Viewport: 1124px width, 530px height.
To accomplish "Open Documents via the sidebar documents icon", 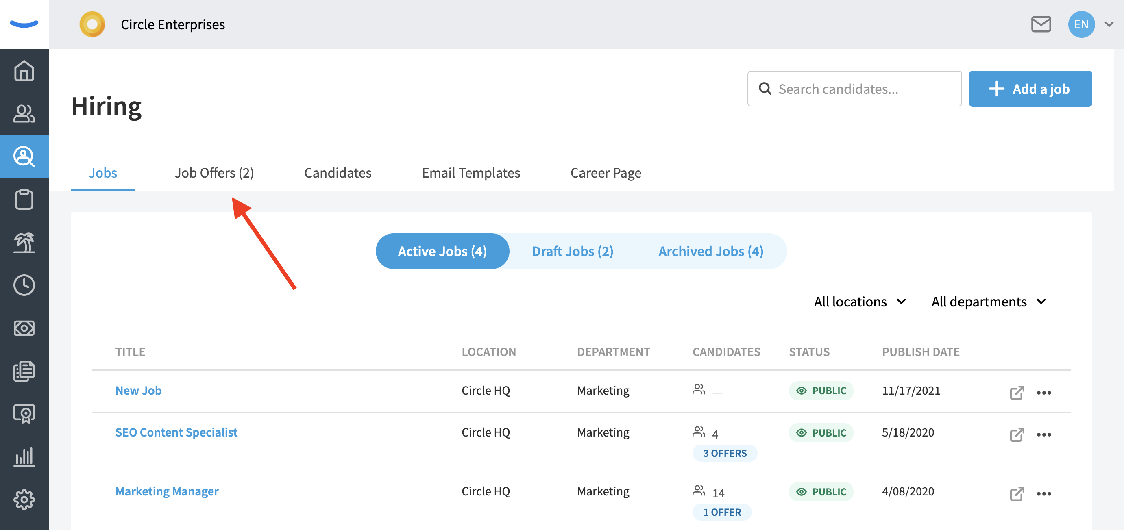I will pos(24,371).
